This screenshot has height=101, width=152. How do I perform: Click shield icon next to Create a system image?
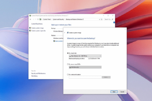click(30, 28)
